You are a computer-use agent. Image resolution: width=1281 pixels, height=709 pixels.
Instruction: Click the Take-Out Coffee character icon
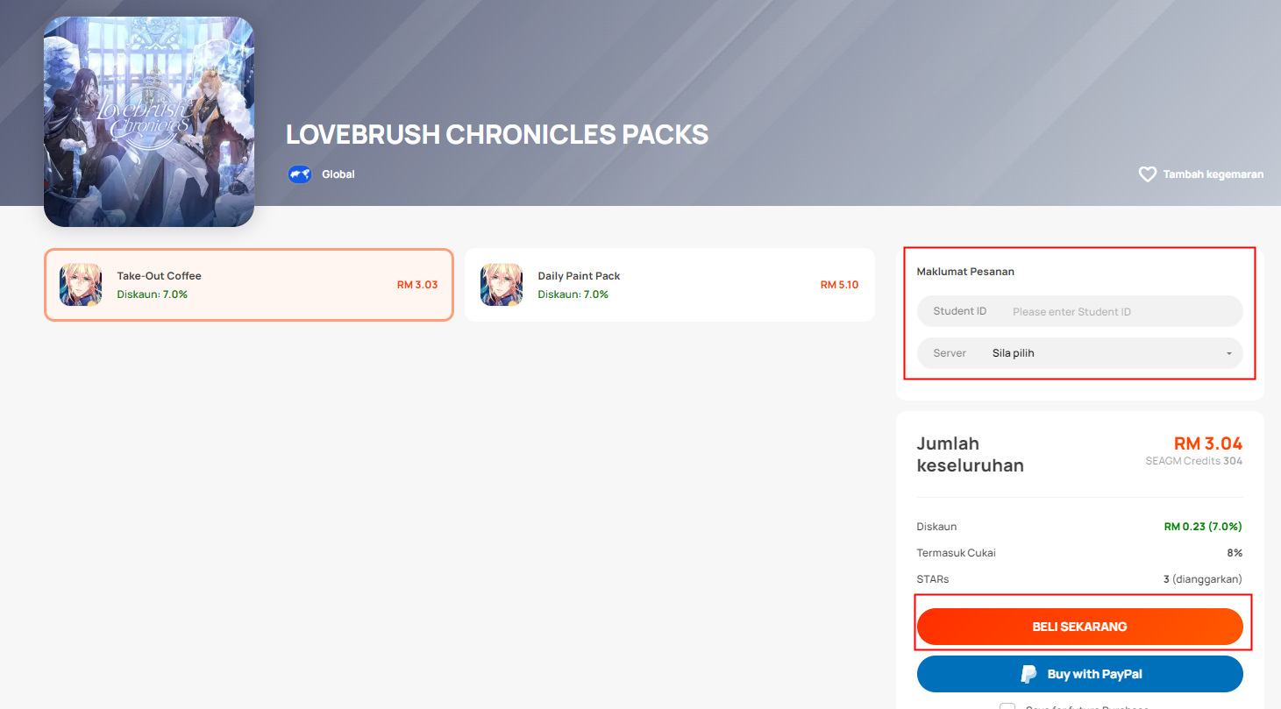pos(81,285)
